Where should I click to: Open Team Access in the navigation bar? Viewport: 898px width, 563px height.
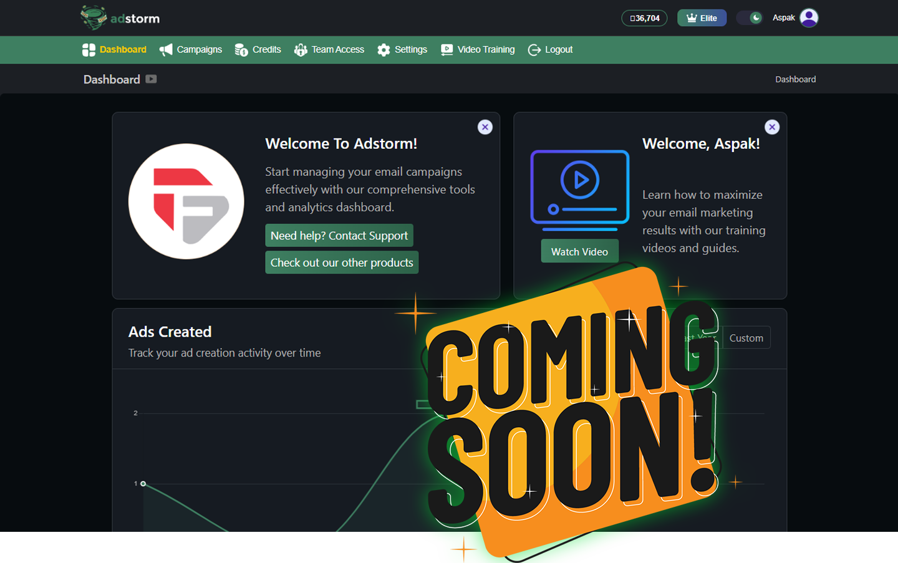click(x=329, y=50)
